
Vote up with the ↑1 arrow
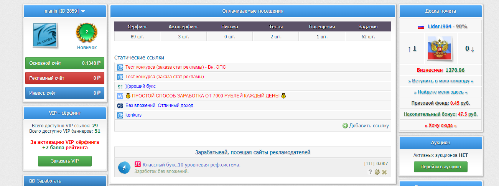[x=412, y=49]
